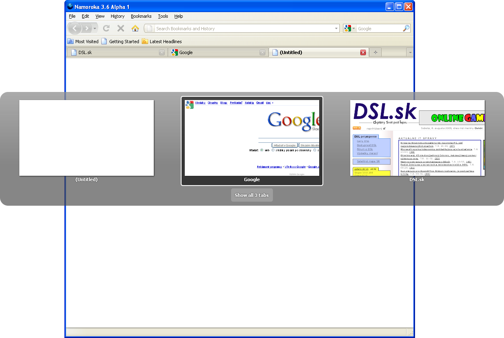Expand the location bar history dropdown
This screenshot has width=504, height=338.
tap(337, 29)
